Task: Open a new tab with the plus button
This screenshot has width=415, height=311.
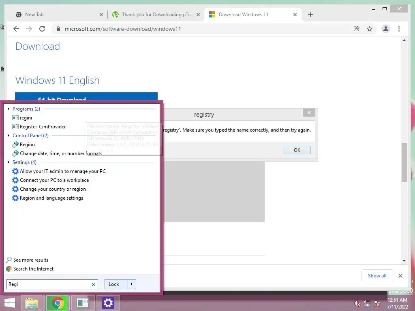Action: point(310,15)
